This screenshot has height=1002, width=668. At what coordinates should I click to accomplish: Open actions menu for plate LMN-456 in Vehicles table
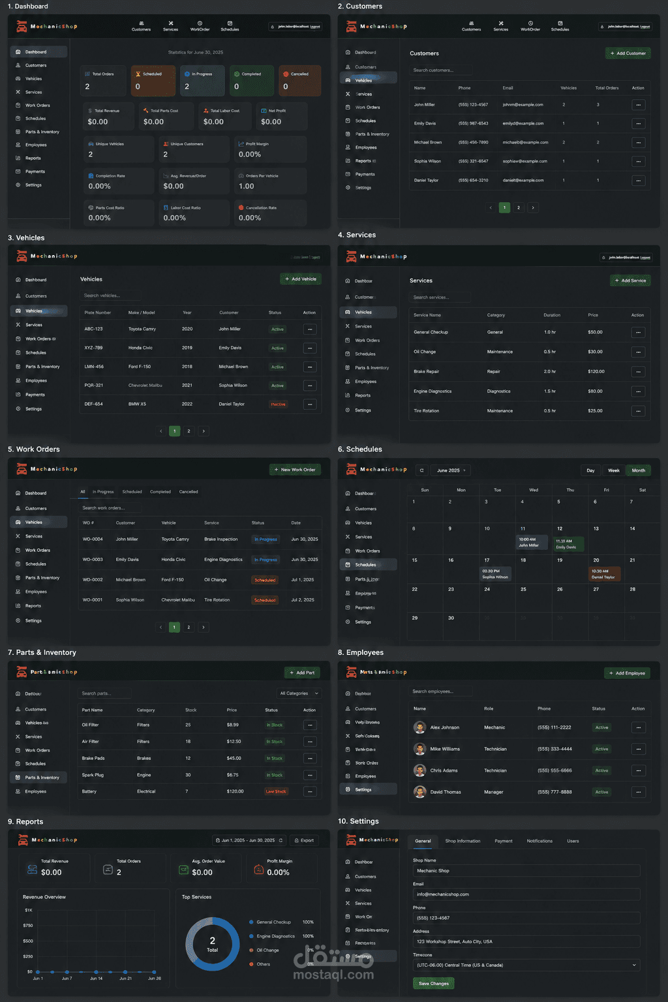point(310,367)
